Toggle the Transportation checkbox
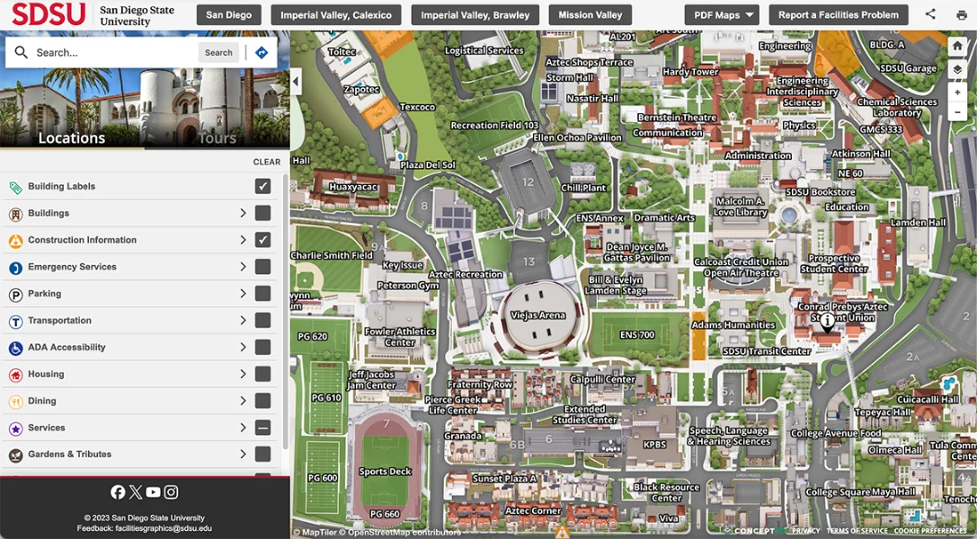This screenshot has height=539, width=977. coord(263,320)
